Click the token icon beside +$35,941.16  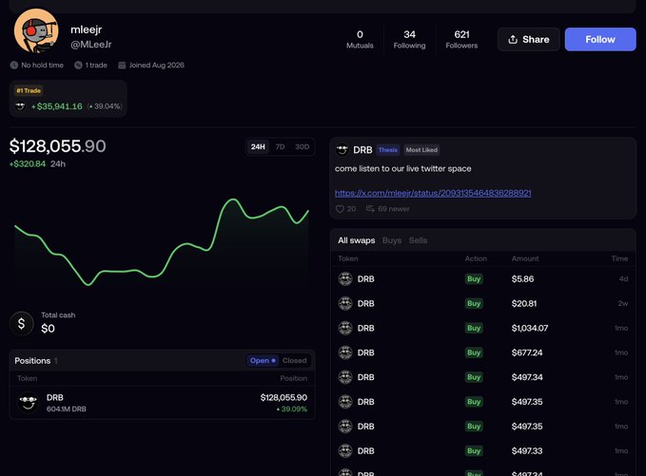coord(20,106)
